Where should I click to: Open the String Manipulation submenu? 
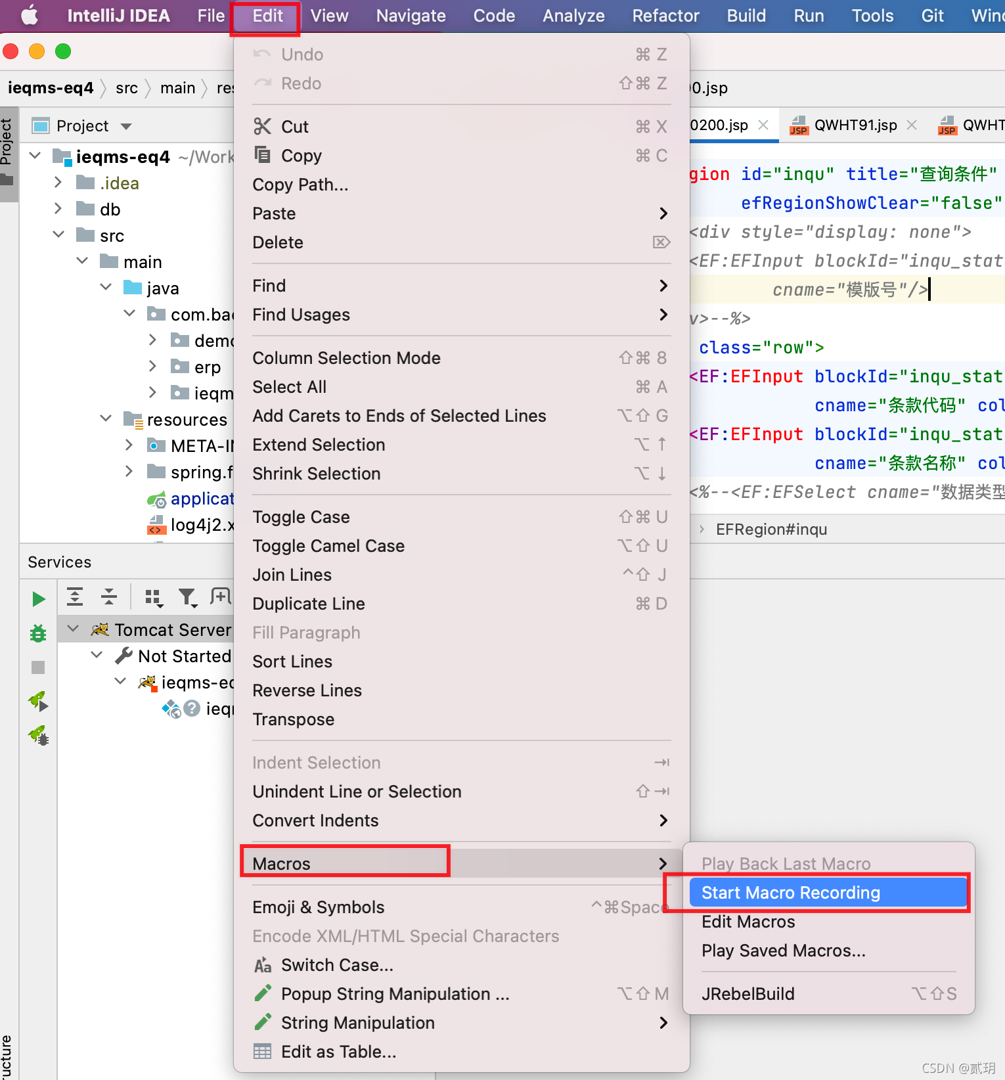[x=461, y=1022]
